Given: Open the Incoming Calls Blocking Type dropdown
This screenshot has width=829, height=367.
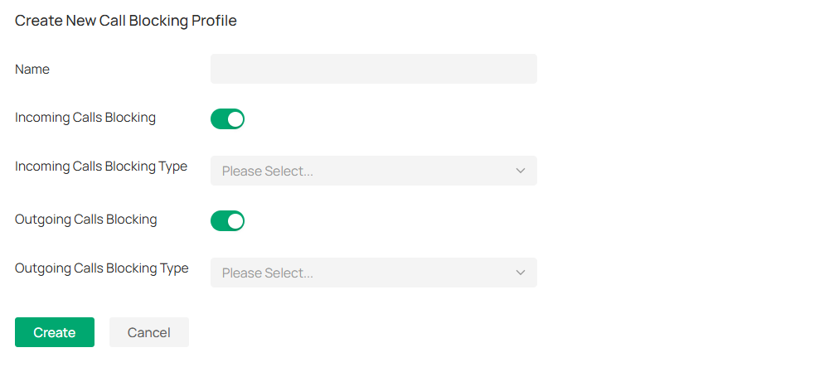Looking at the screenshot, I should coord(373,171).
